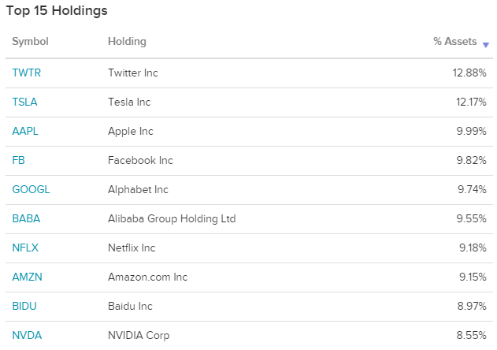The image size is (497, 350).
Task: Click the % Assets sort arrow icon
Action: (485, 45)
